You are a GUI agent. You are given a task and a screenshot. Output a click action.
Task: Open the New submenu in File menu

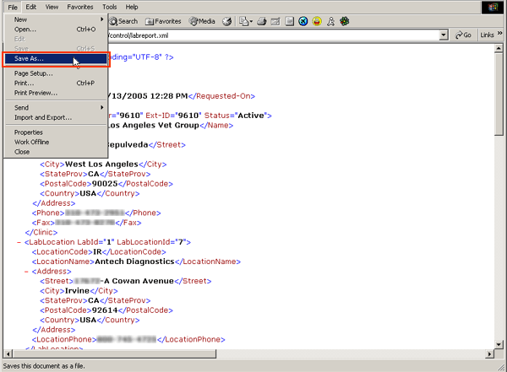[x=57, y=19]
